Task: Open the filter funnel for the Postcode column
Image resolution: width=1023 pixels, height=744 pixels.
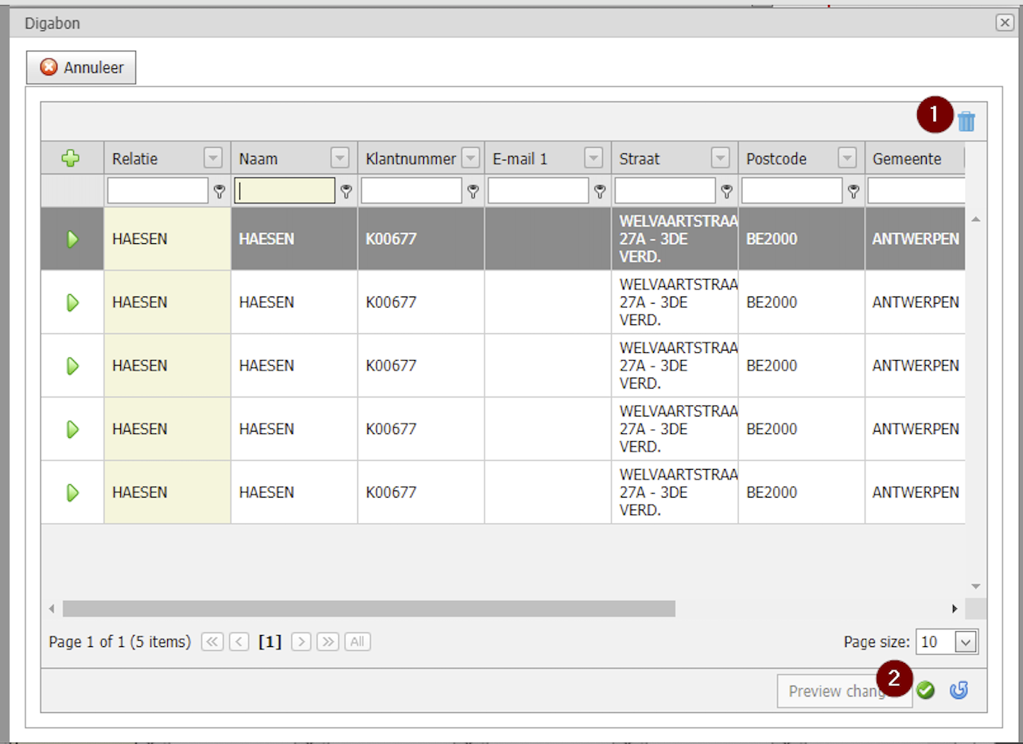Action: (853, 190)
